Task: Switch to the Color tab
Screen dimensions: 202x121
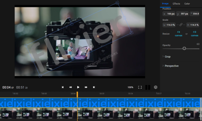Action: click(x=187, y=4)
